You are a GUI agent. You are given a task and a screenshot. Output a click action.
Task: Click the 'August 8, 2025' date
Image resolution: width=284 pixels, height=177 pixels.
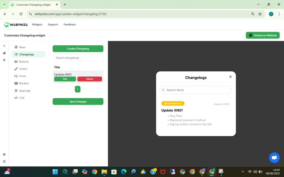222,104
